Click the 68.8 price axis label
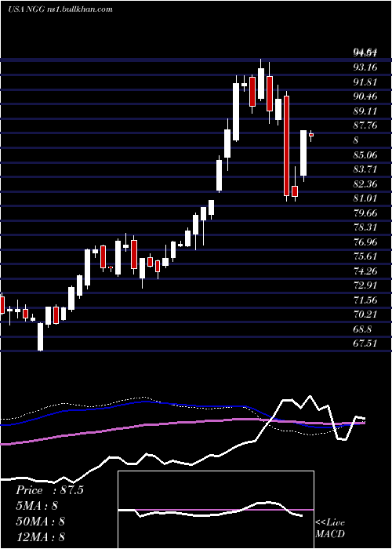The image size is (392, 549). coord(362,329)
